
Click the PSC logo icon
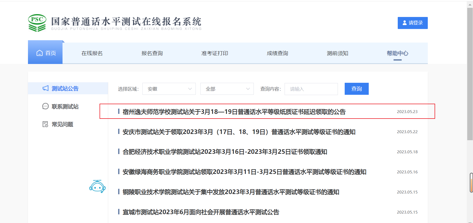[37, 23]
